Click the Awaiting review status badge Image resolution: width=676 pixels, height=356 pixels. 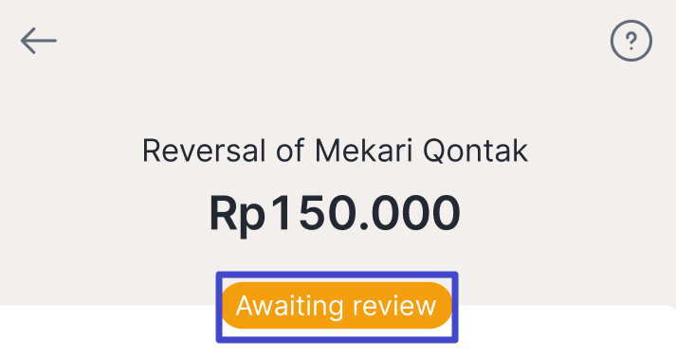[337, 306]
